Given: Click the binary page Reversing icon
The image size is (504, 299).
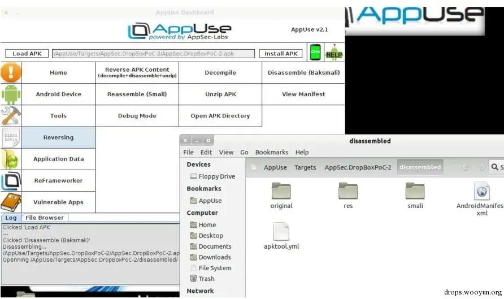Looking at the screenshot, I should tap(11, 137).
